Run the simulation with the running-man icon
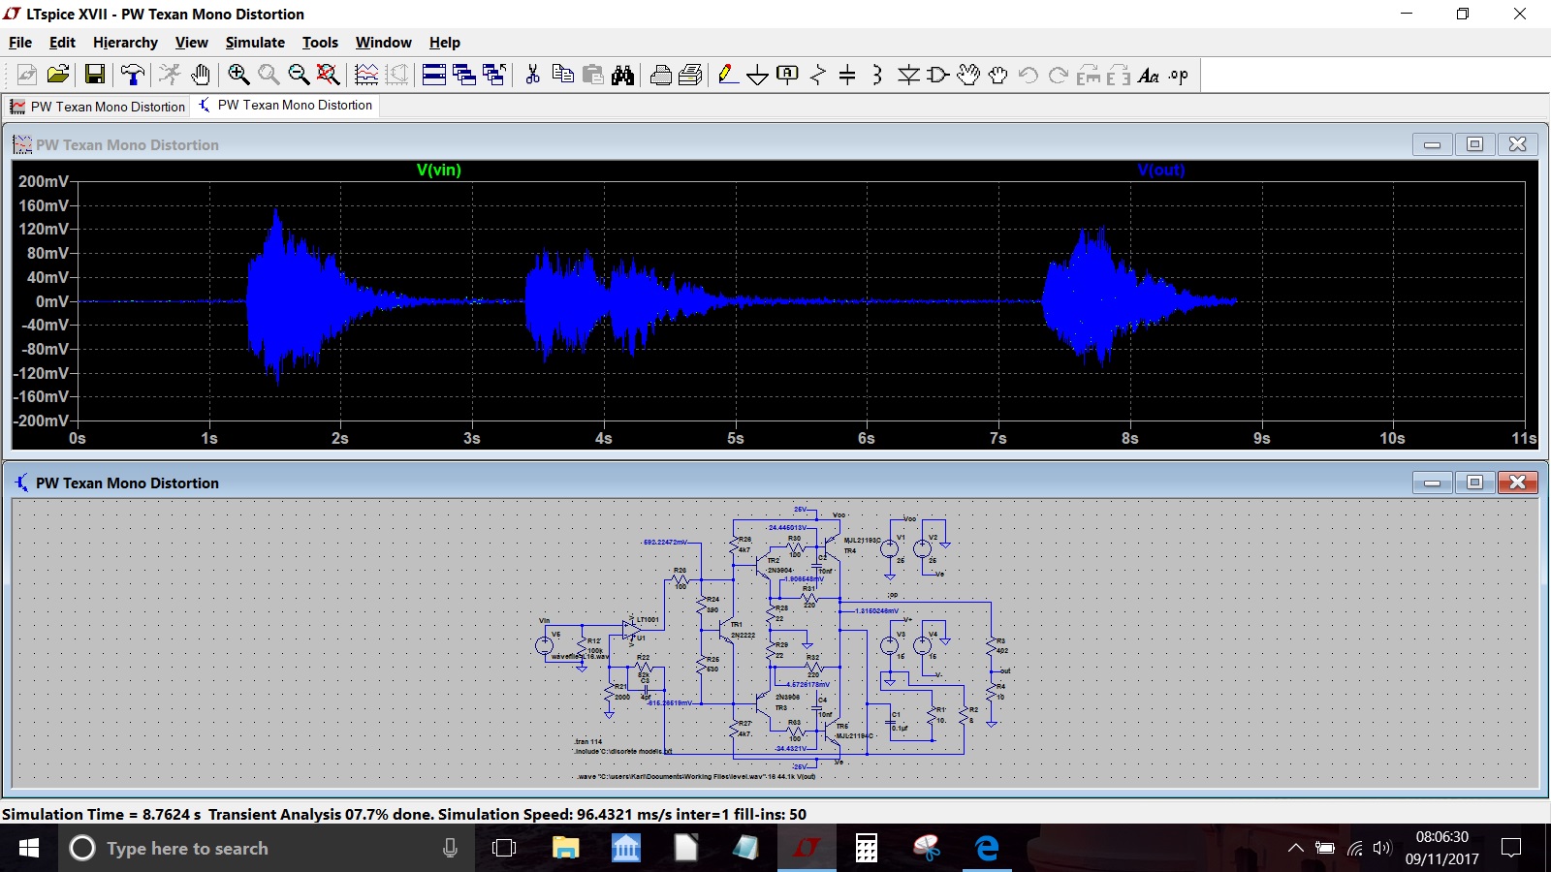 click(170, 75)
